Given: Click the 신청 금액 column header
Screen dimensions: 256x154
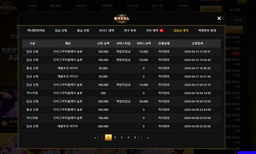Looking at the screenshot, I should click(x=103, y=44).
